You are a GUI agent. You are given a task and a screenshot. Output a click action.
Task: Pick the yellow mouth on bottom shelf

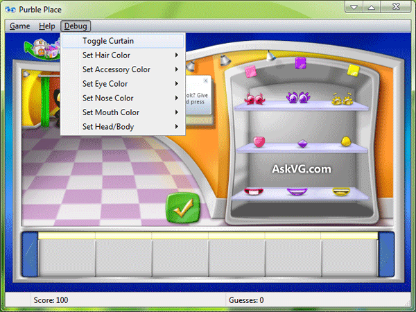(x=341, y=191)
